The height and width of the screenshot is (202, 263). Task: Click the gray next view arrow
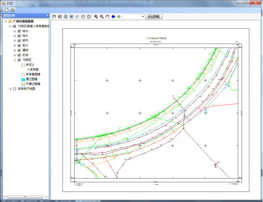pyautogui.click(x=119, y=17)
